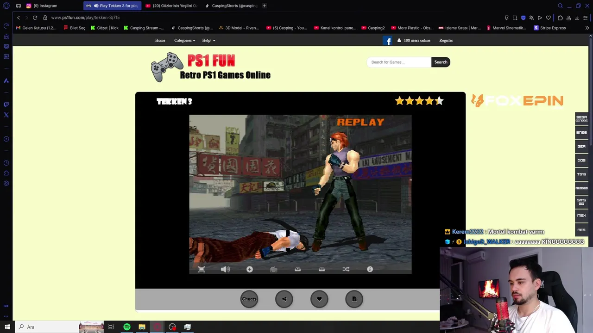Screen dimensions: 593x333
Task: Open the Gelen Kutusu bookmark
Action: tap(36, 28)
